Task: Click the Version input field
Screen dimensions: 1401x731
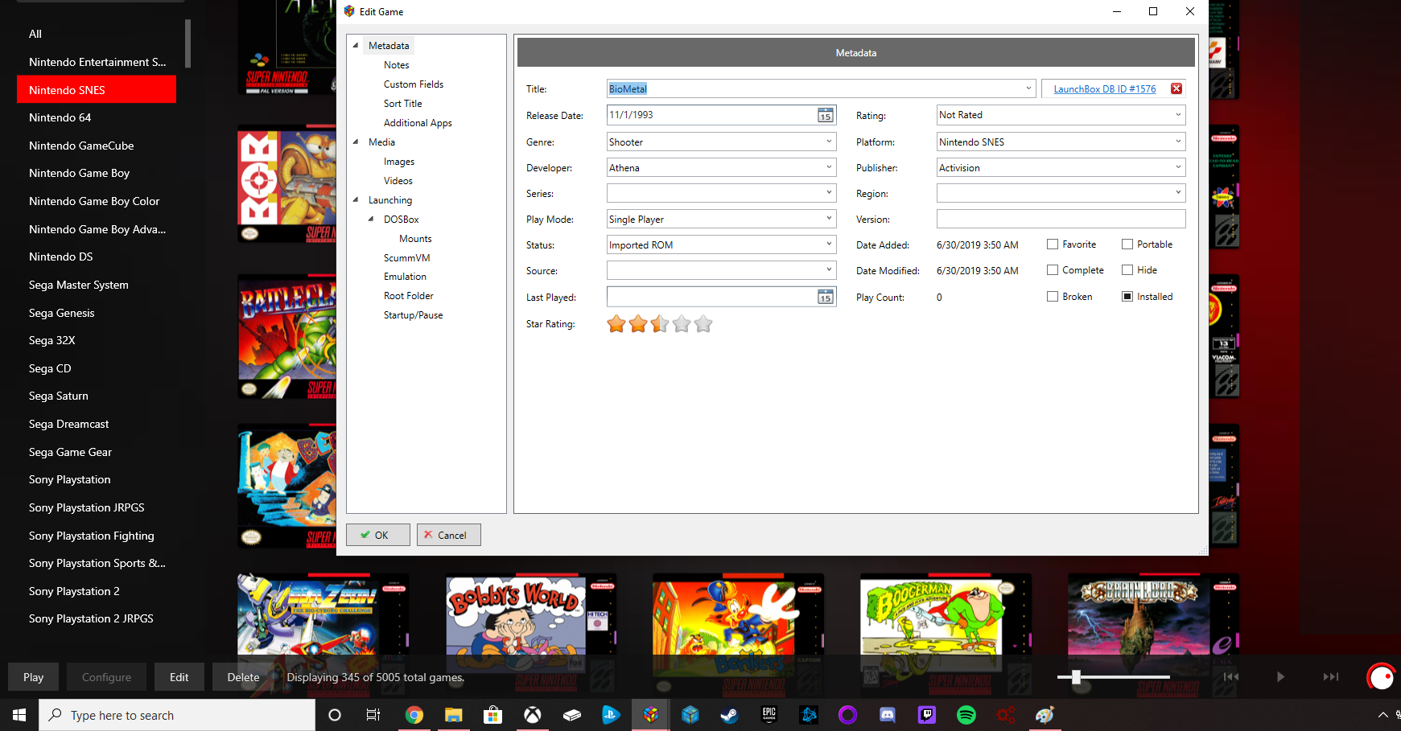Action: (1061, 219)
